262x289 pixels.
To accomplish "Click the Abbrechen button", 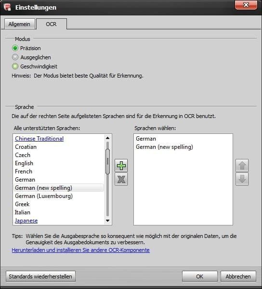I will coord(238,276).
